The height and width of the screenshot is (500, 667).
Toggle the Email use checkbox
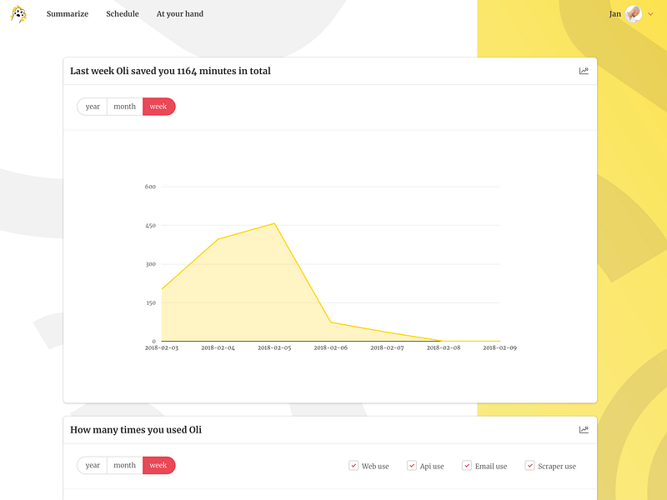[x=467, y=465]
